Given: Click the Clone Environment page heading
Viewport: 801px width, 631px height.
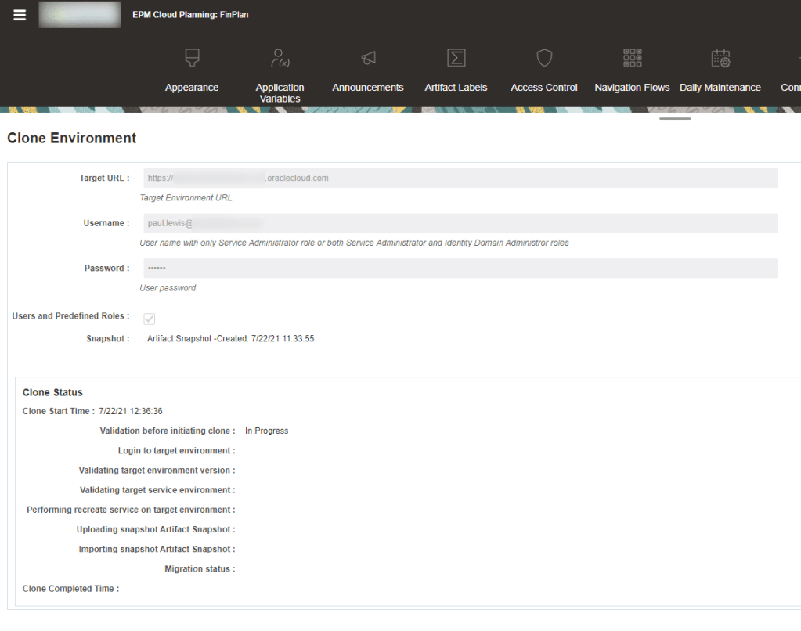Looking at the screenshot, I should 71,138.
